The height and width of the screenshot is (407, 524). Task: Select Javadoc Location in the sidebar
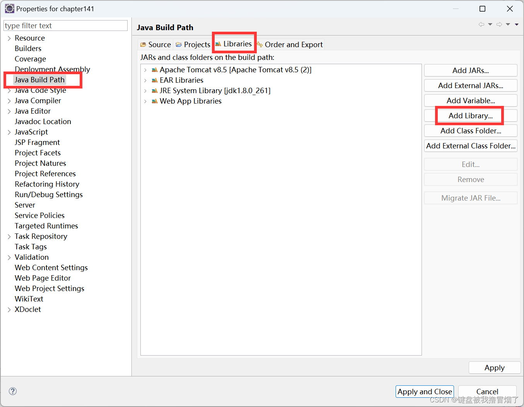pyautogui.click(x=43, y=121)
